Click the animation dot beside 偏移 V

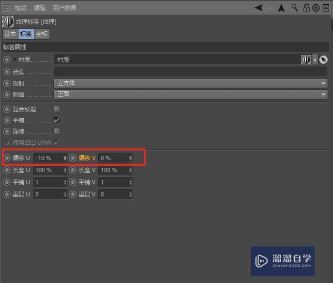pos(73,158)
